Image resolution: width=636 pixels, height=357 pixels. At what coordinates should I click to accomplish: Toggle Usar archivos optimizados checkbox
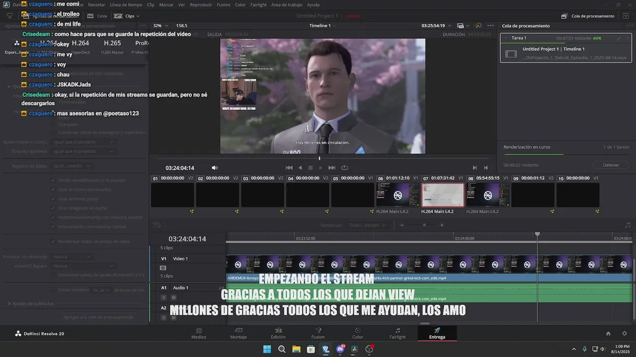pyautogui.click(x=53, y=189)
